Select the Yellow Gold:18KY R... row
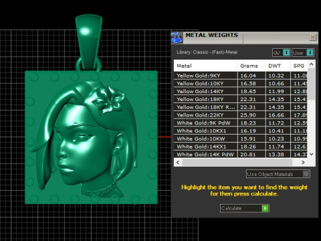Screen dimensions: 321x241 tap(241, 107)
